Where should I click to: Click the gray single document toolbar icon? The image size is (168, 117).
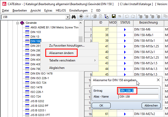(x=100, y=16)
